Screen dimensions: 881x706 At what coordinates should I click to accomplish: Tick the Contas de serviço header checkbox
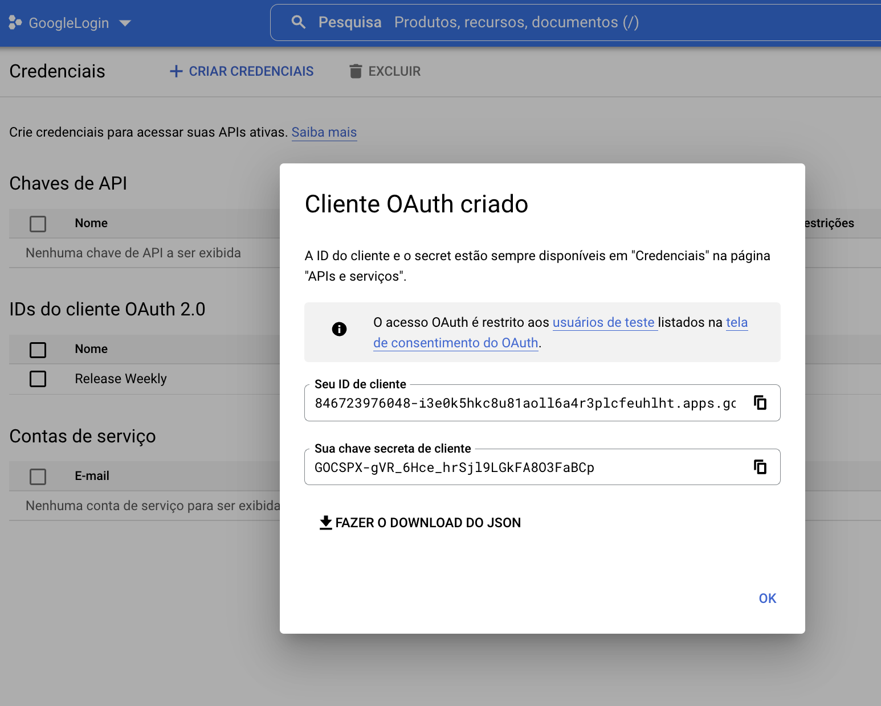(x=38, y=477)
